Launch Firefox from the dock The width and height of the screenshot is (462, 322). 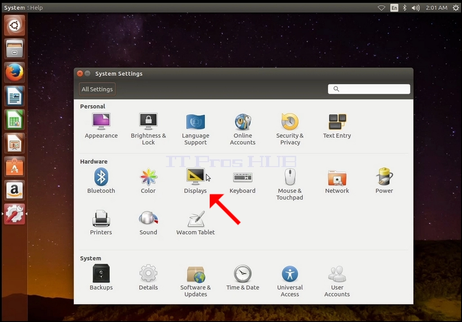click(14, 72)
